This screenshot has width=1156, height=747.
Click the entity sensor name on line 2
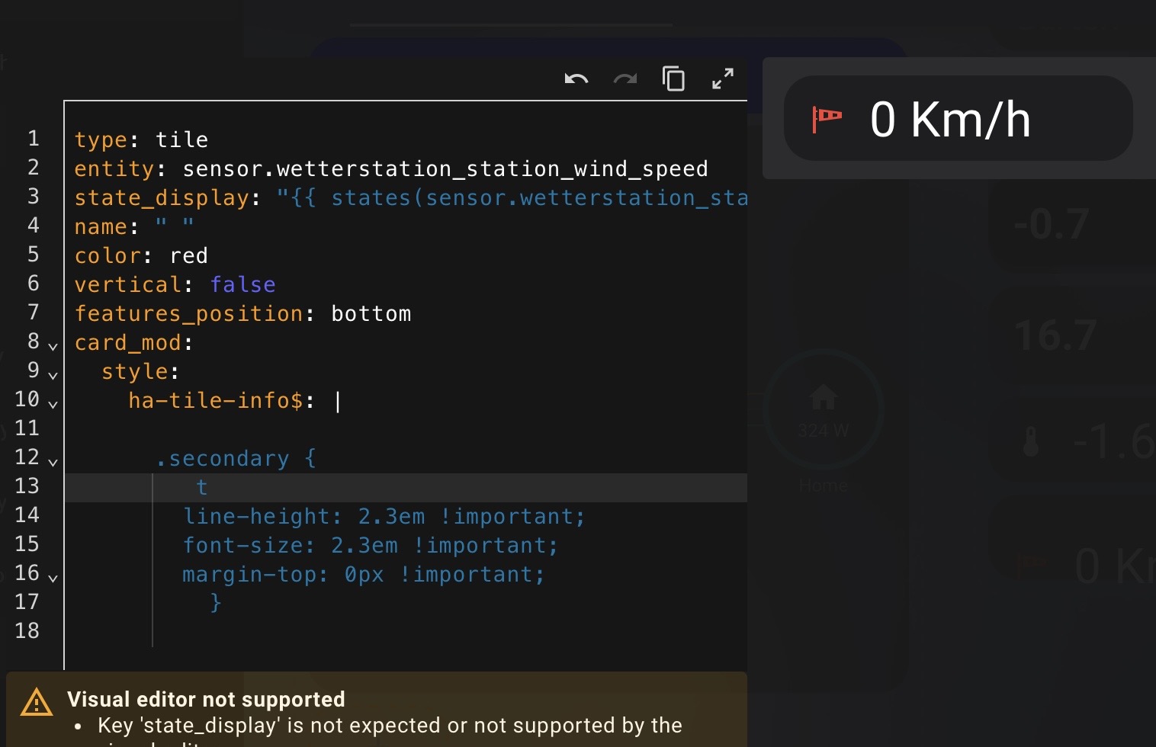click(x=445, y=169)
